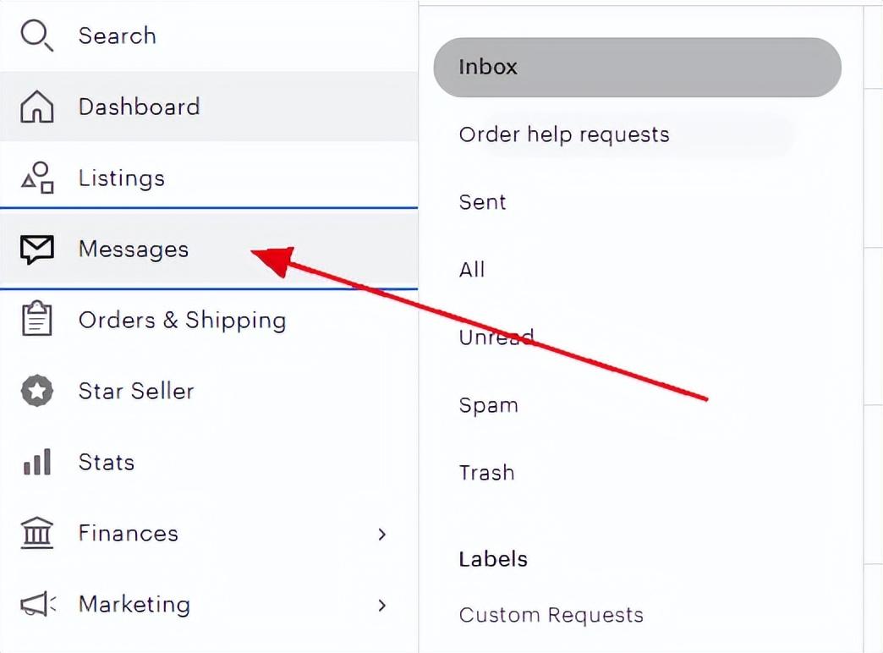Screen dimensions: 883x653
Task: Expand the Marketing submenu chevron
Action: coord(382,605)
